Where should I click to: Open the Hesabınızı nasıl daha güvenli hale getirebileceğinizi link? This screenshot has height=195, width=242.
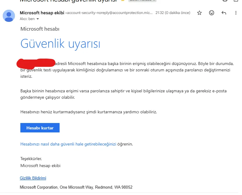(x=68, y=144)
